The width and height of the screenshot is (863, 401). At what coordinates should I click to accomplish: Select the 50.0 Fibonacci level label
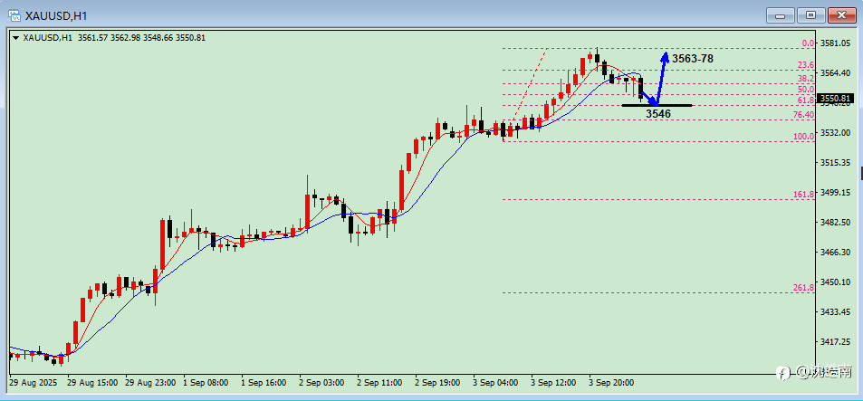[x=806, y=89]
